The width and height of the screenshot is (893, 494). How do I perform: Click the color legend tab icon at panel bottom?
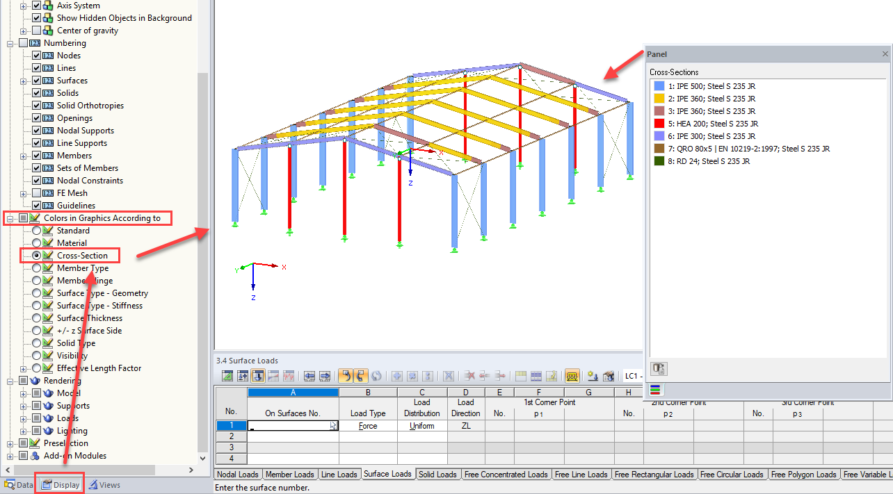(x=656, y=389)
